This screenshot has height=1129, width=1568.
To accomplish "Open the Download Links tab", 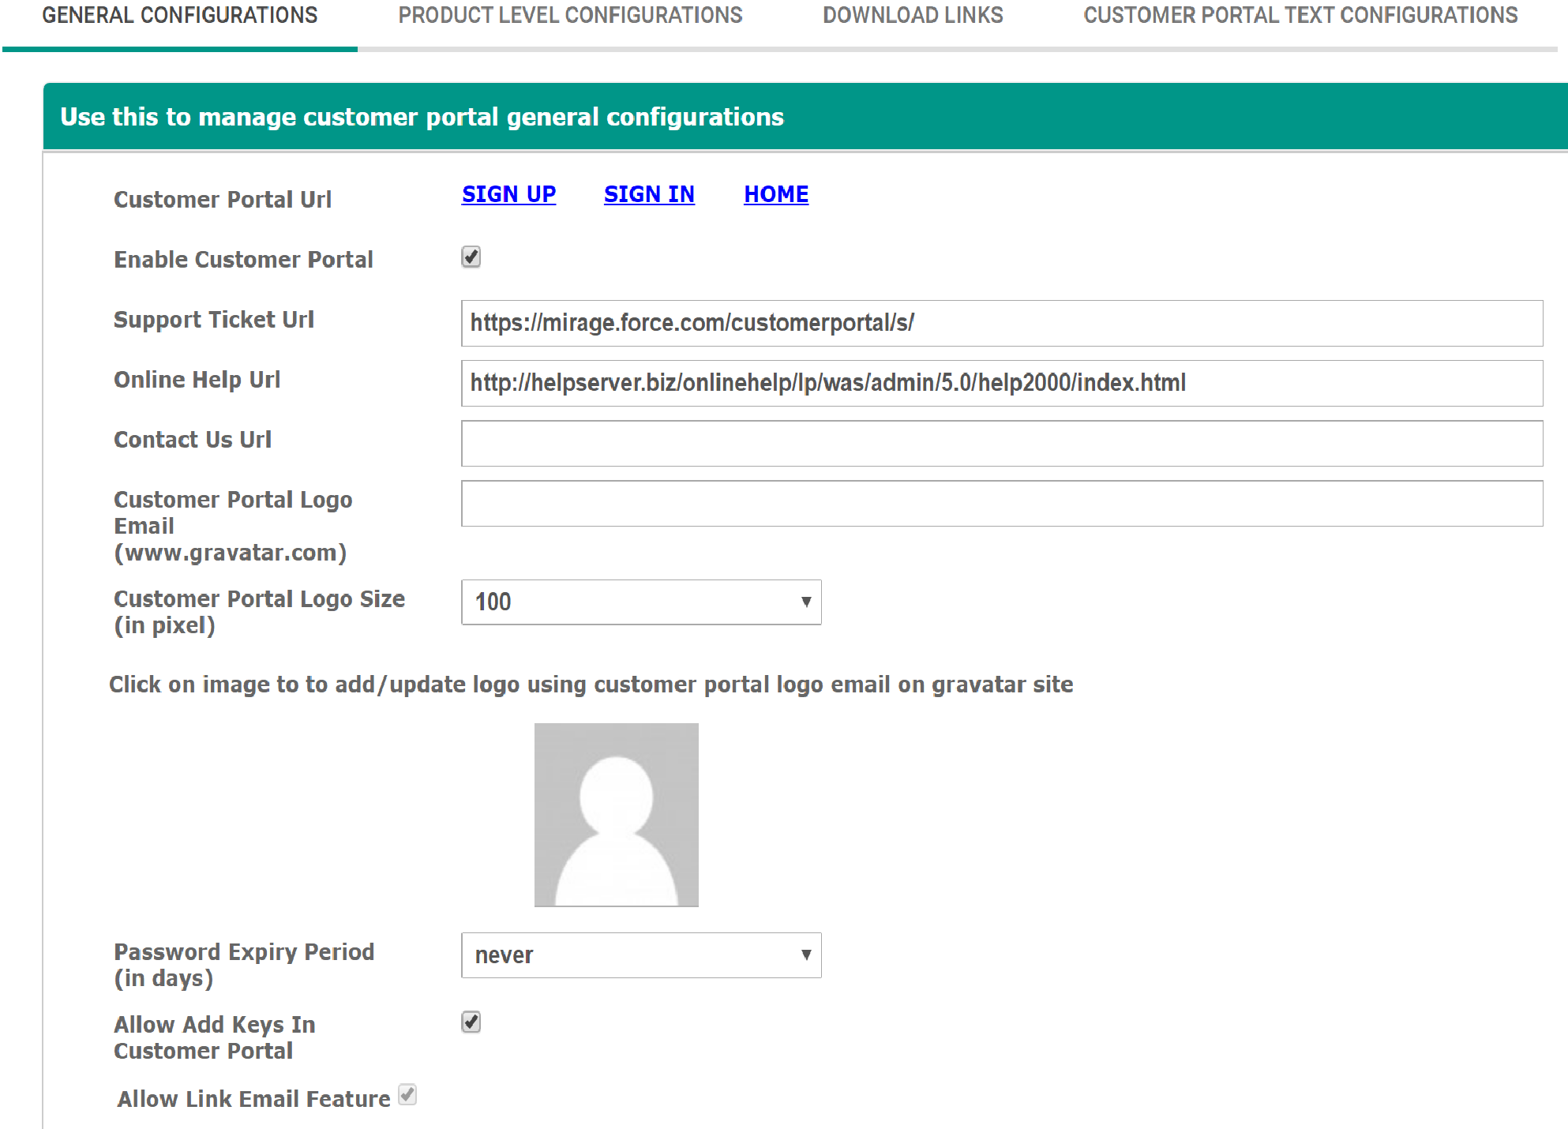I will [913, 16].
